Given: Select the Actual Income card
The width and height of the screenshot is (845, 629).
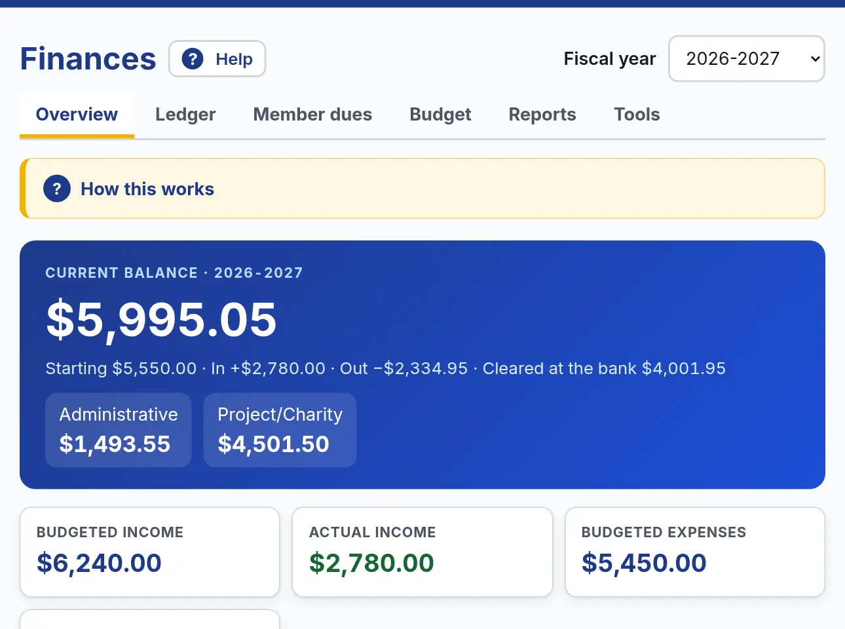Looking at the screenshot, I should 423,552.
